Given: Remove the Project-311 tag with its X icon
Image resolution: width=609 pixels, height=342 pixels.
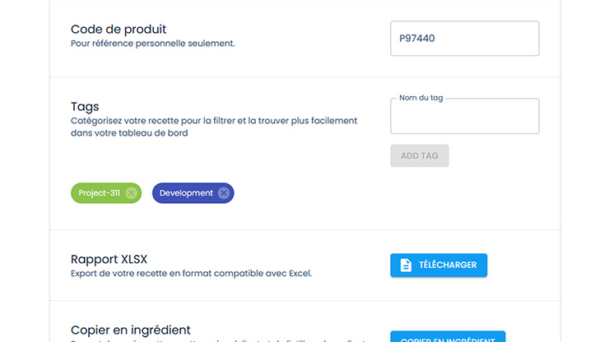Looking at the screenshot, I should 132,193.
